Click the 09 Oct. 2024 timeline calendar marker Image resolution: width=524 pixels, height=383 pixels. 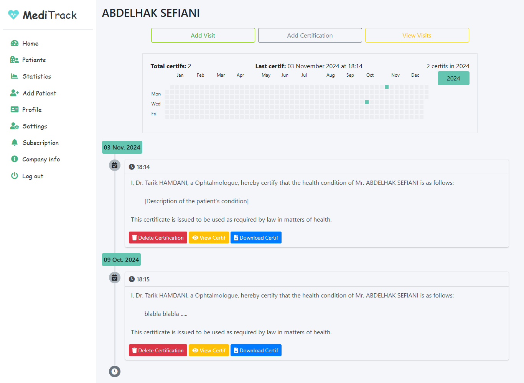click(x=115, y=278)
